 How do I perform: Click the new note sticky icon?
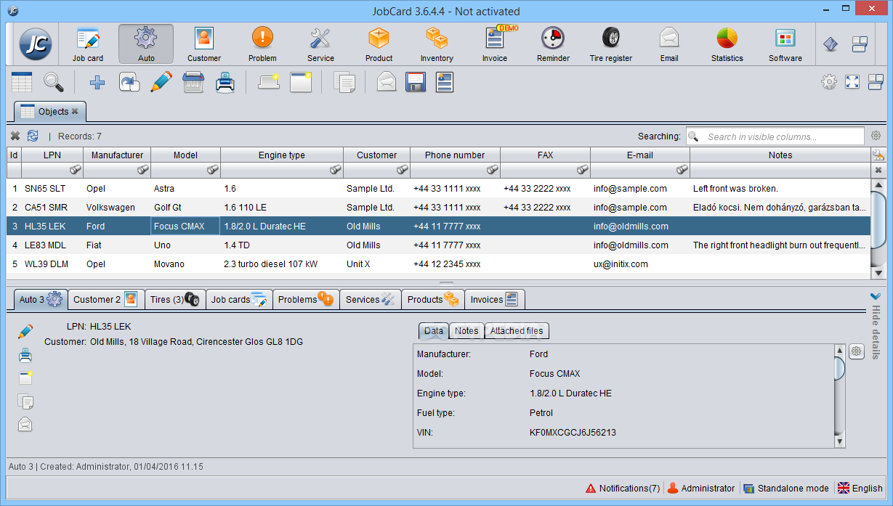point(269,82)
